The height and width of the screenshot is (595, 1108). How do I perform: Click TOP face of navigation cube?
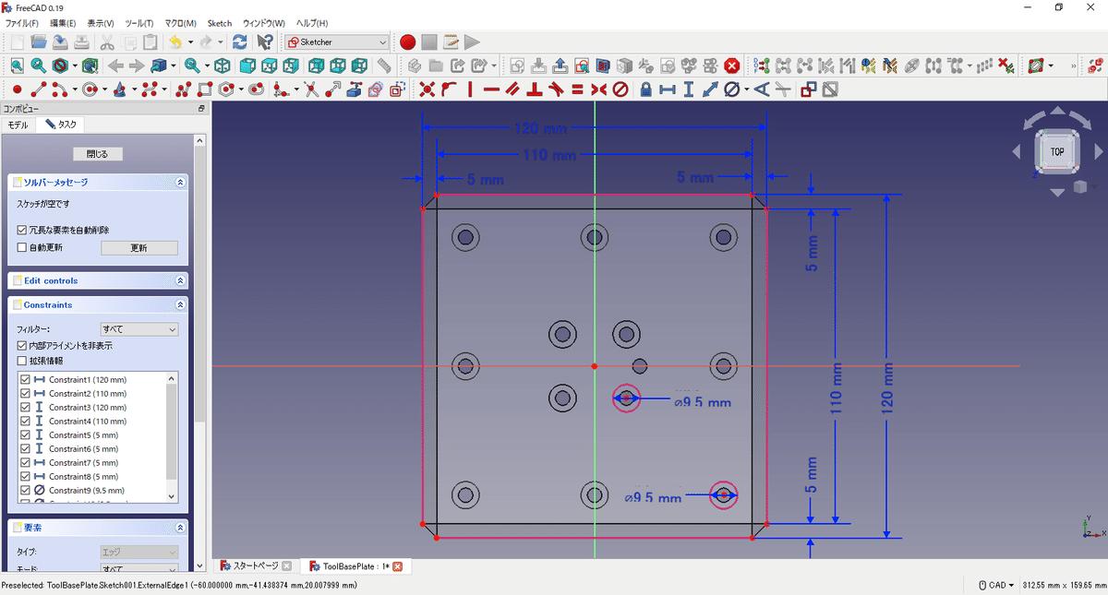(1057, 151)
